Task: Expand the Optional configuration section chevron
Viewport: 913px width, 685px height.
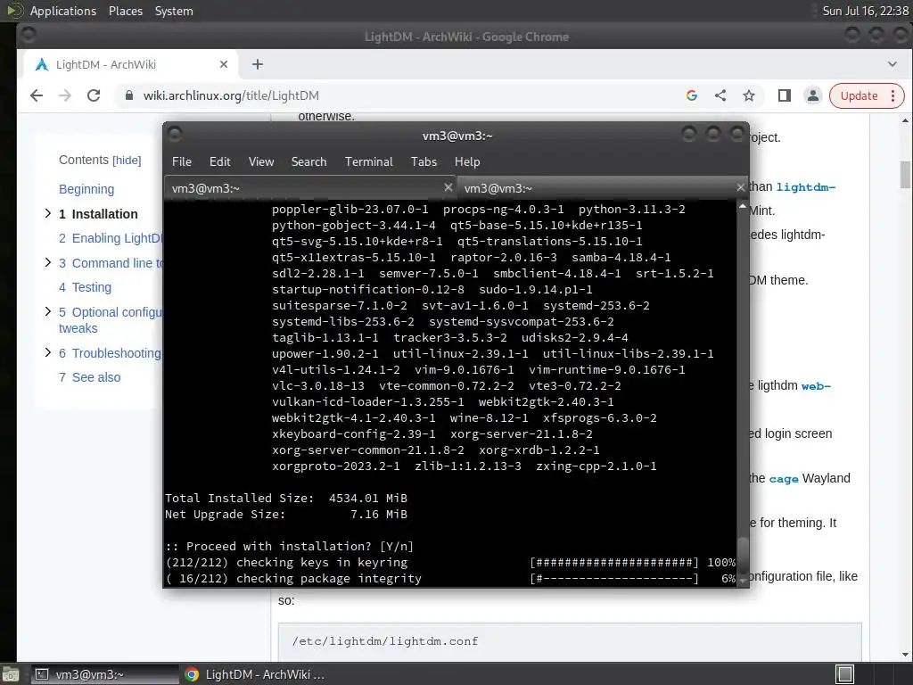Action: coord(48,311)
